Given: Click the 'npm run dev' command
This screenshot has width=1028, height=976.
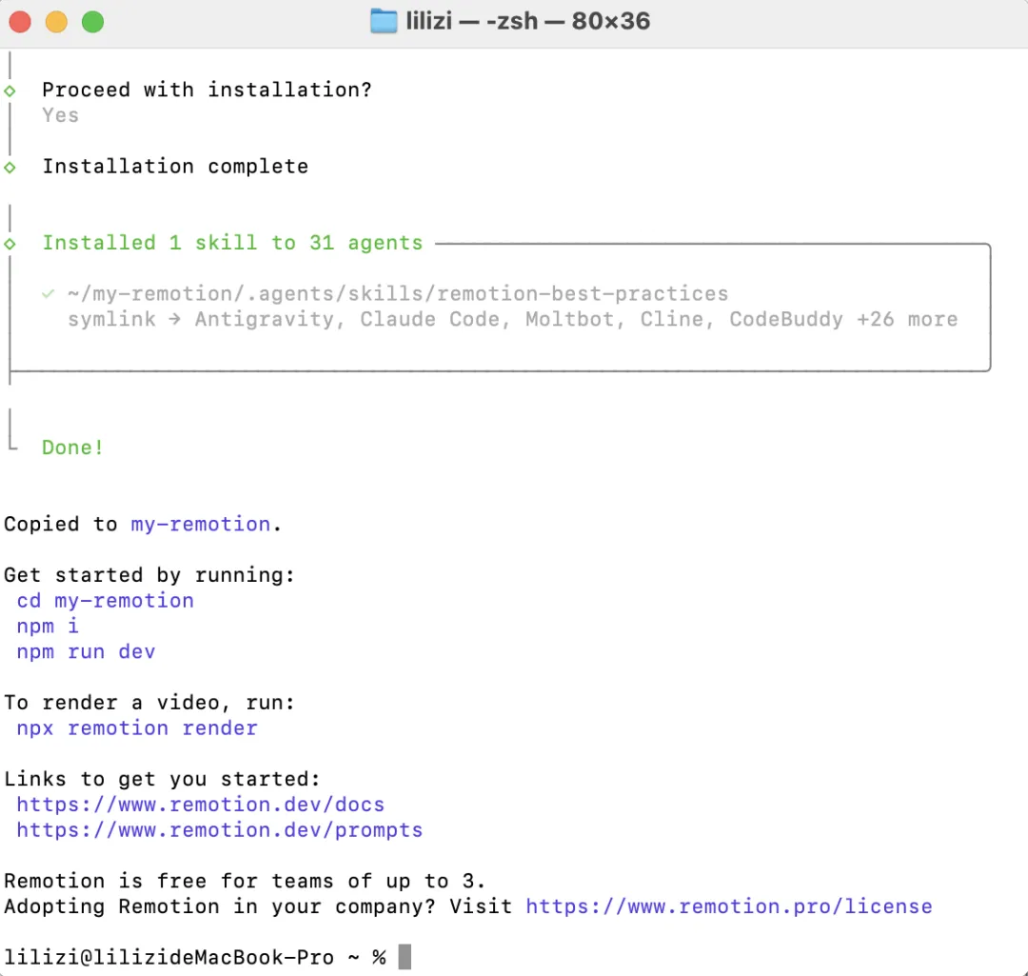Looking at the screenshot, I should point(86,652).
